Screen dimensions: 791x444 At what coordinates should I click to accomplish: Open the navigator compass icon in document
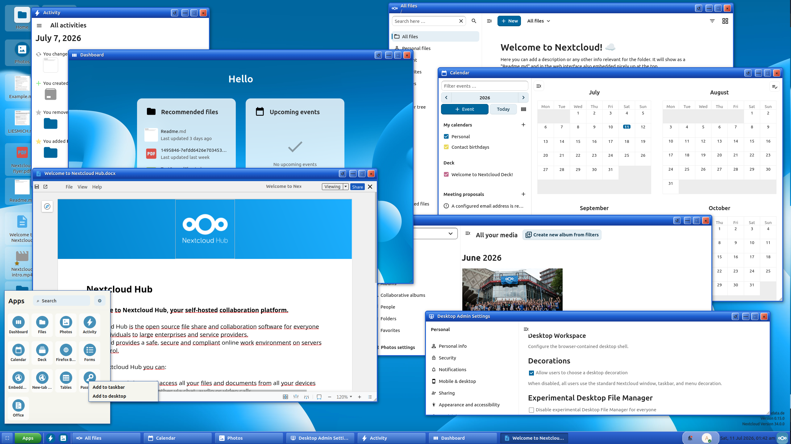(47, 206)
